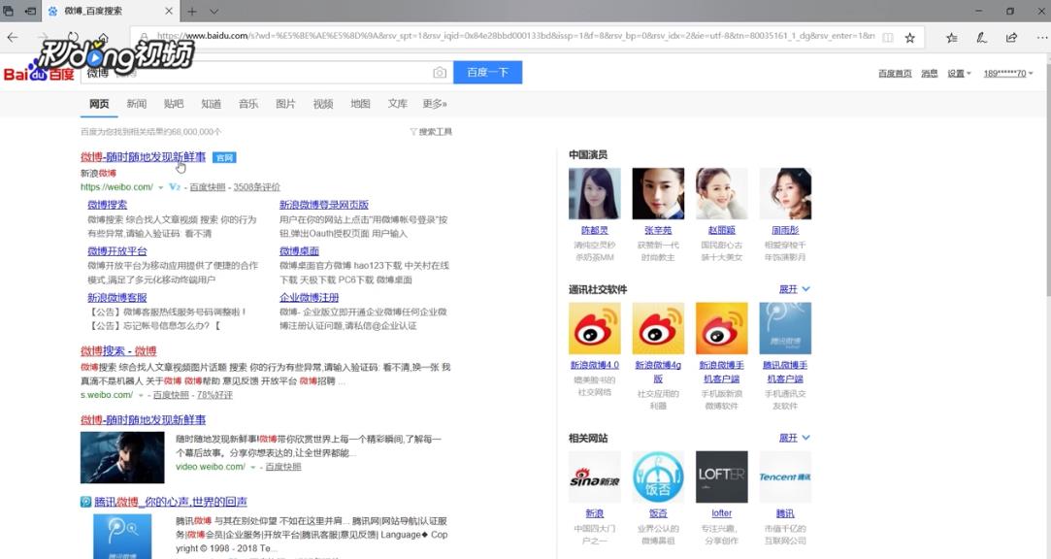
Task: Switch to the 图片 tab
Action: click(x=285, y=104)
